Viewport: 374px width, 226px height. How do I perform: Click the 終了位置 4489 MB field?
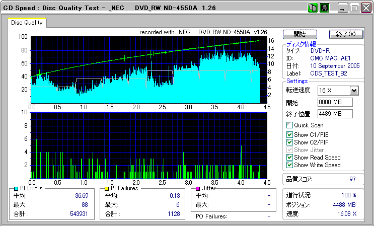point(334,114)
